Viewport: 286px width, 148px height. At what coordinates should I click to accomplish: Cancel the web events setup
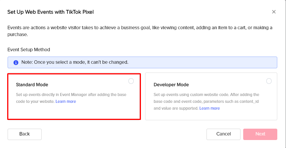click(223, 134)
